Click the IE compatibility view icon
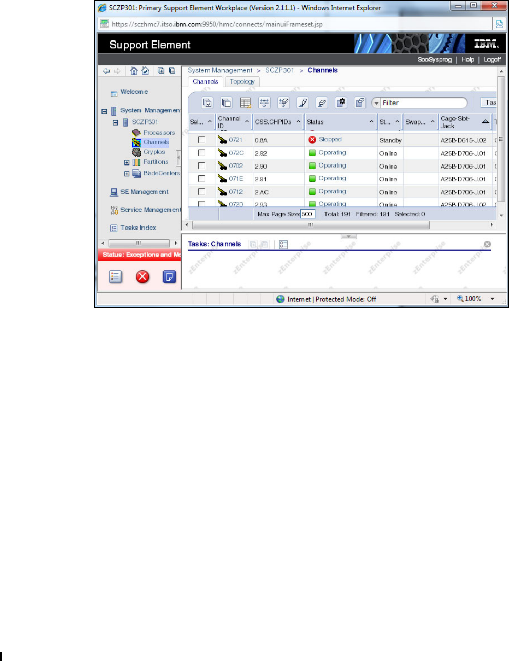 pyautogui.click(x=499, y=24)
